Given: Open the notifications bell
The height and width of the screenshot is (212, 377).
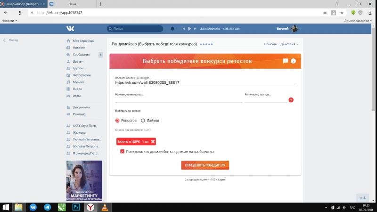Looking at the screenshot, I should [x=172, y=29].
